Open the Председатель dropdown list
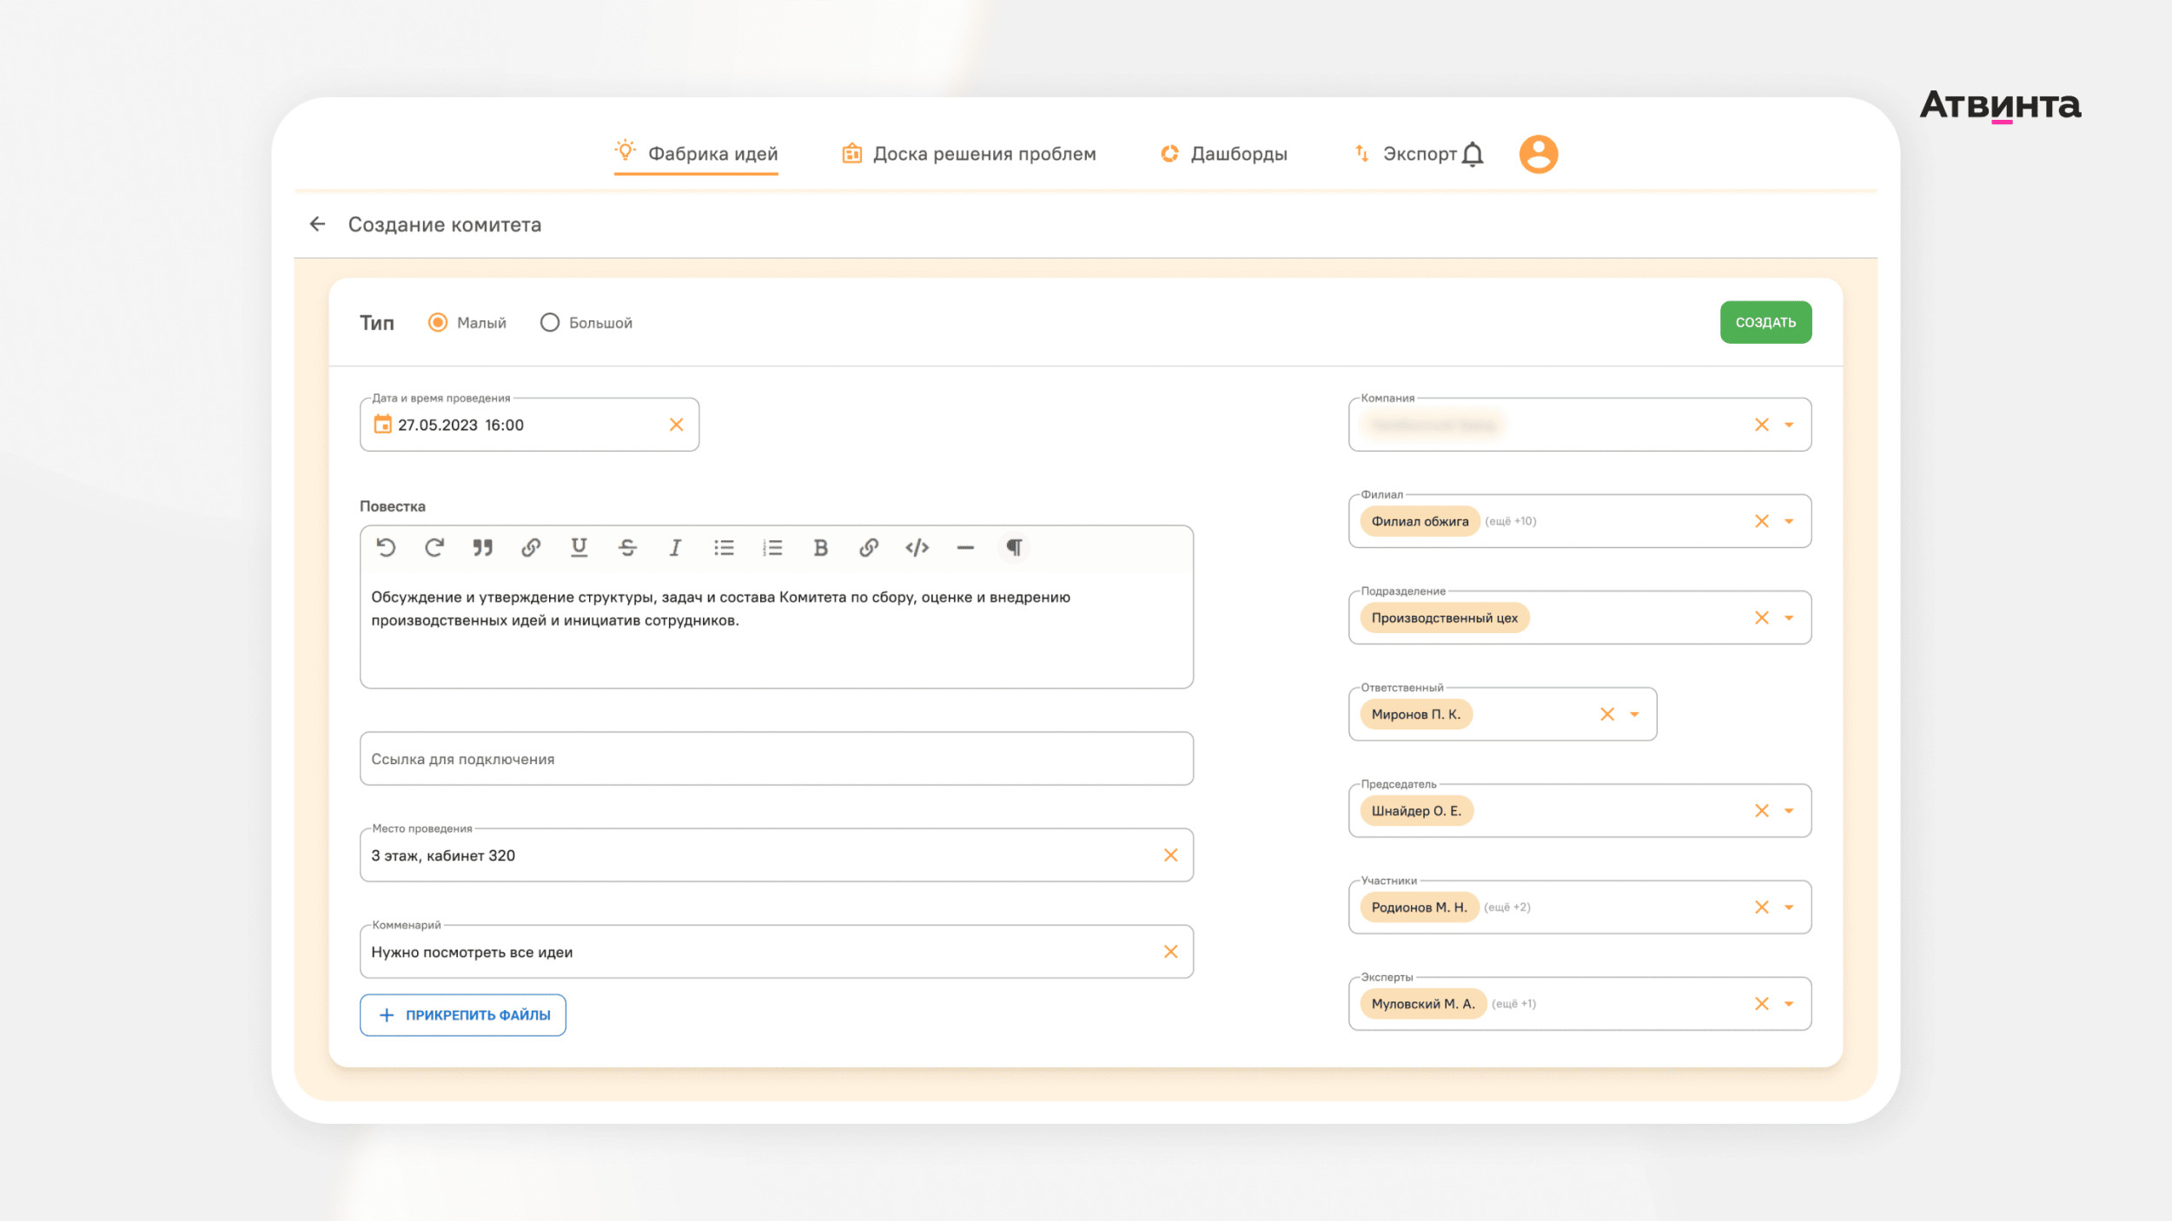Screen dimensions: 2172x1221 1789,811
